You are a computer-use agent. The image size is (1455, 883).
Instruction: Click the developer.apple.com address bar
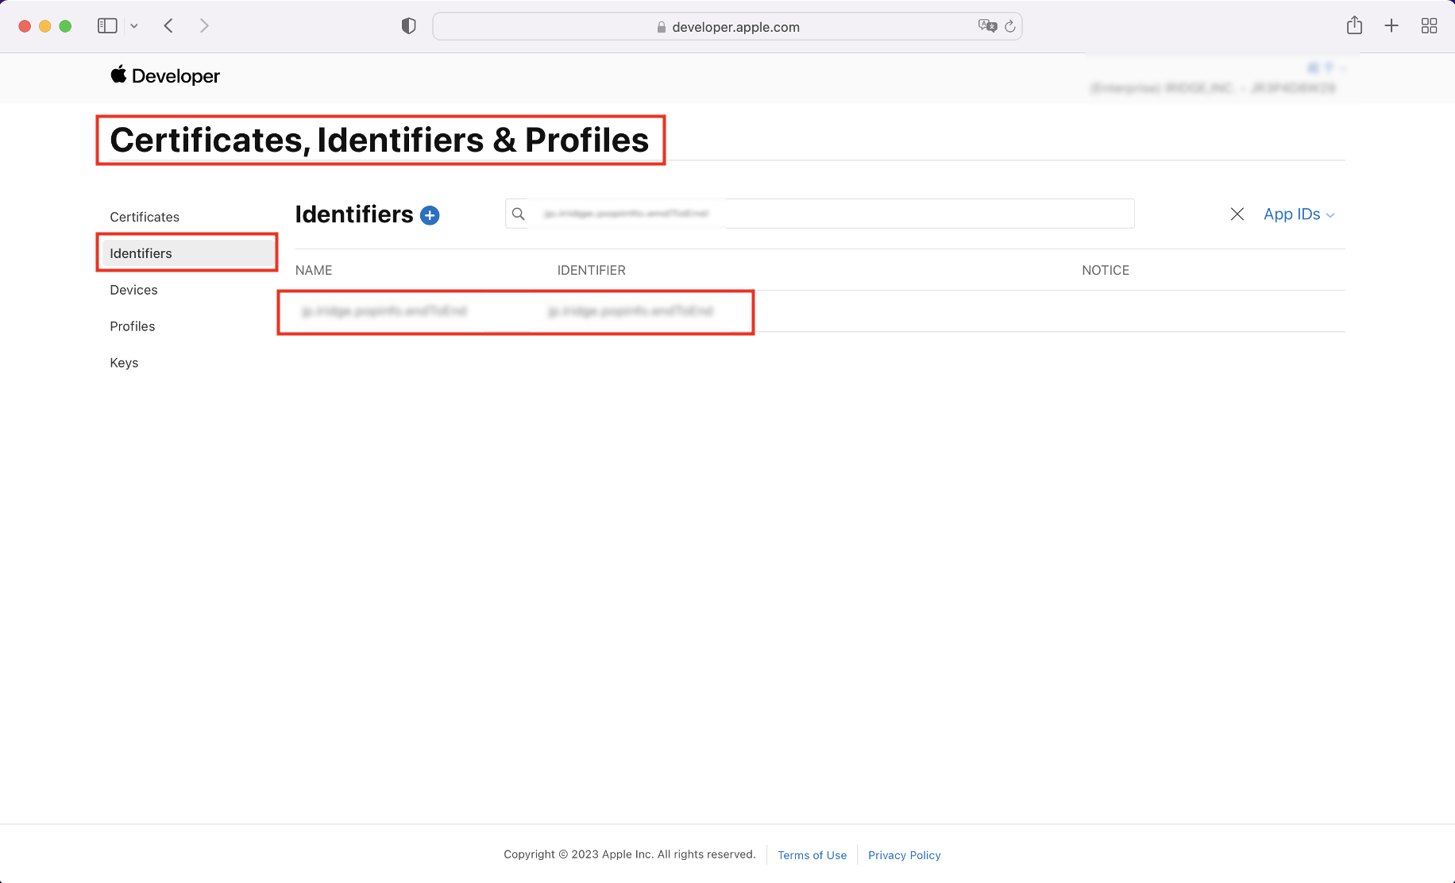pos(727,26)
